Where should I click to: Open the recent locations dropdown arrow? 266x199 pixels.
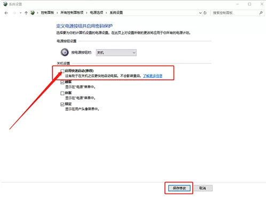(x=20, y=13)
